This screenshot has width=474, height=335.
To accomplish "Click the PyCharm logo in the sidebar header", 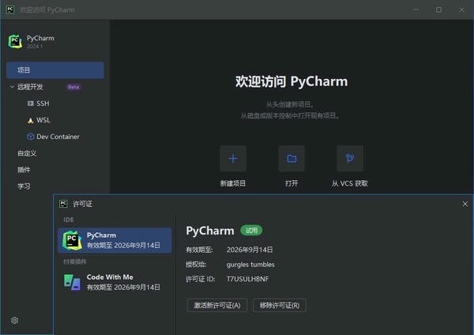I will 15,42.
